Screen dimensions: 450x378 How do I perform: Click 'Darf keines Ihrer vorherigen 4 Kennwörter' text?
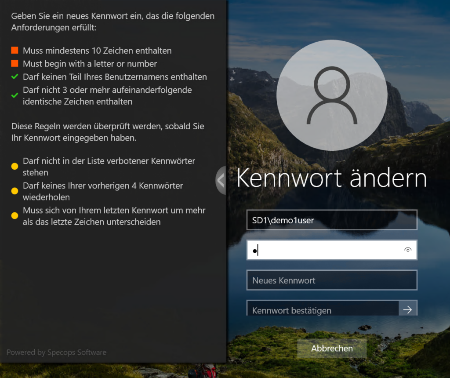103,192
